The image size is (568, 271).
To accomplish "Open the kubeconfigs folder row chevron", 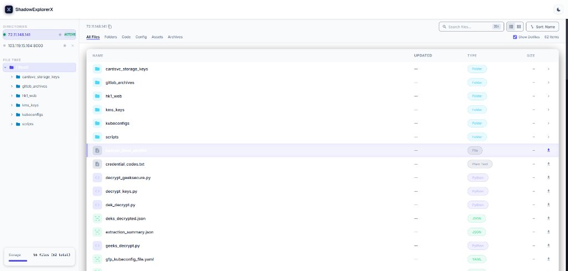I will pyautogui.click(x=549, y=123).
